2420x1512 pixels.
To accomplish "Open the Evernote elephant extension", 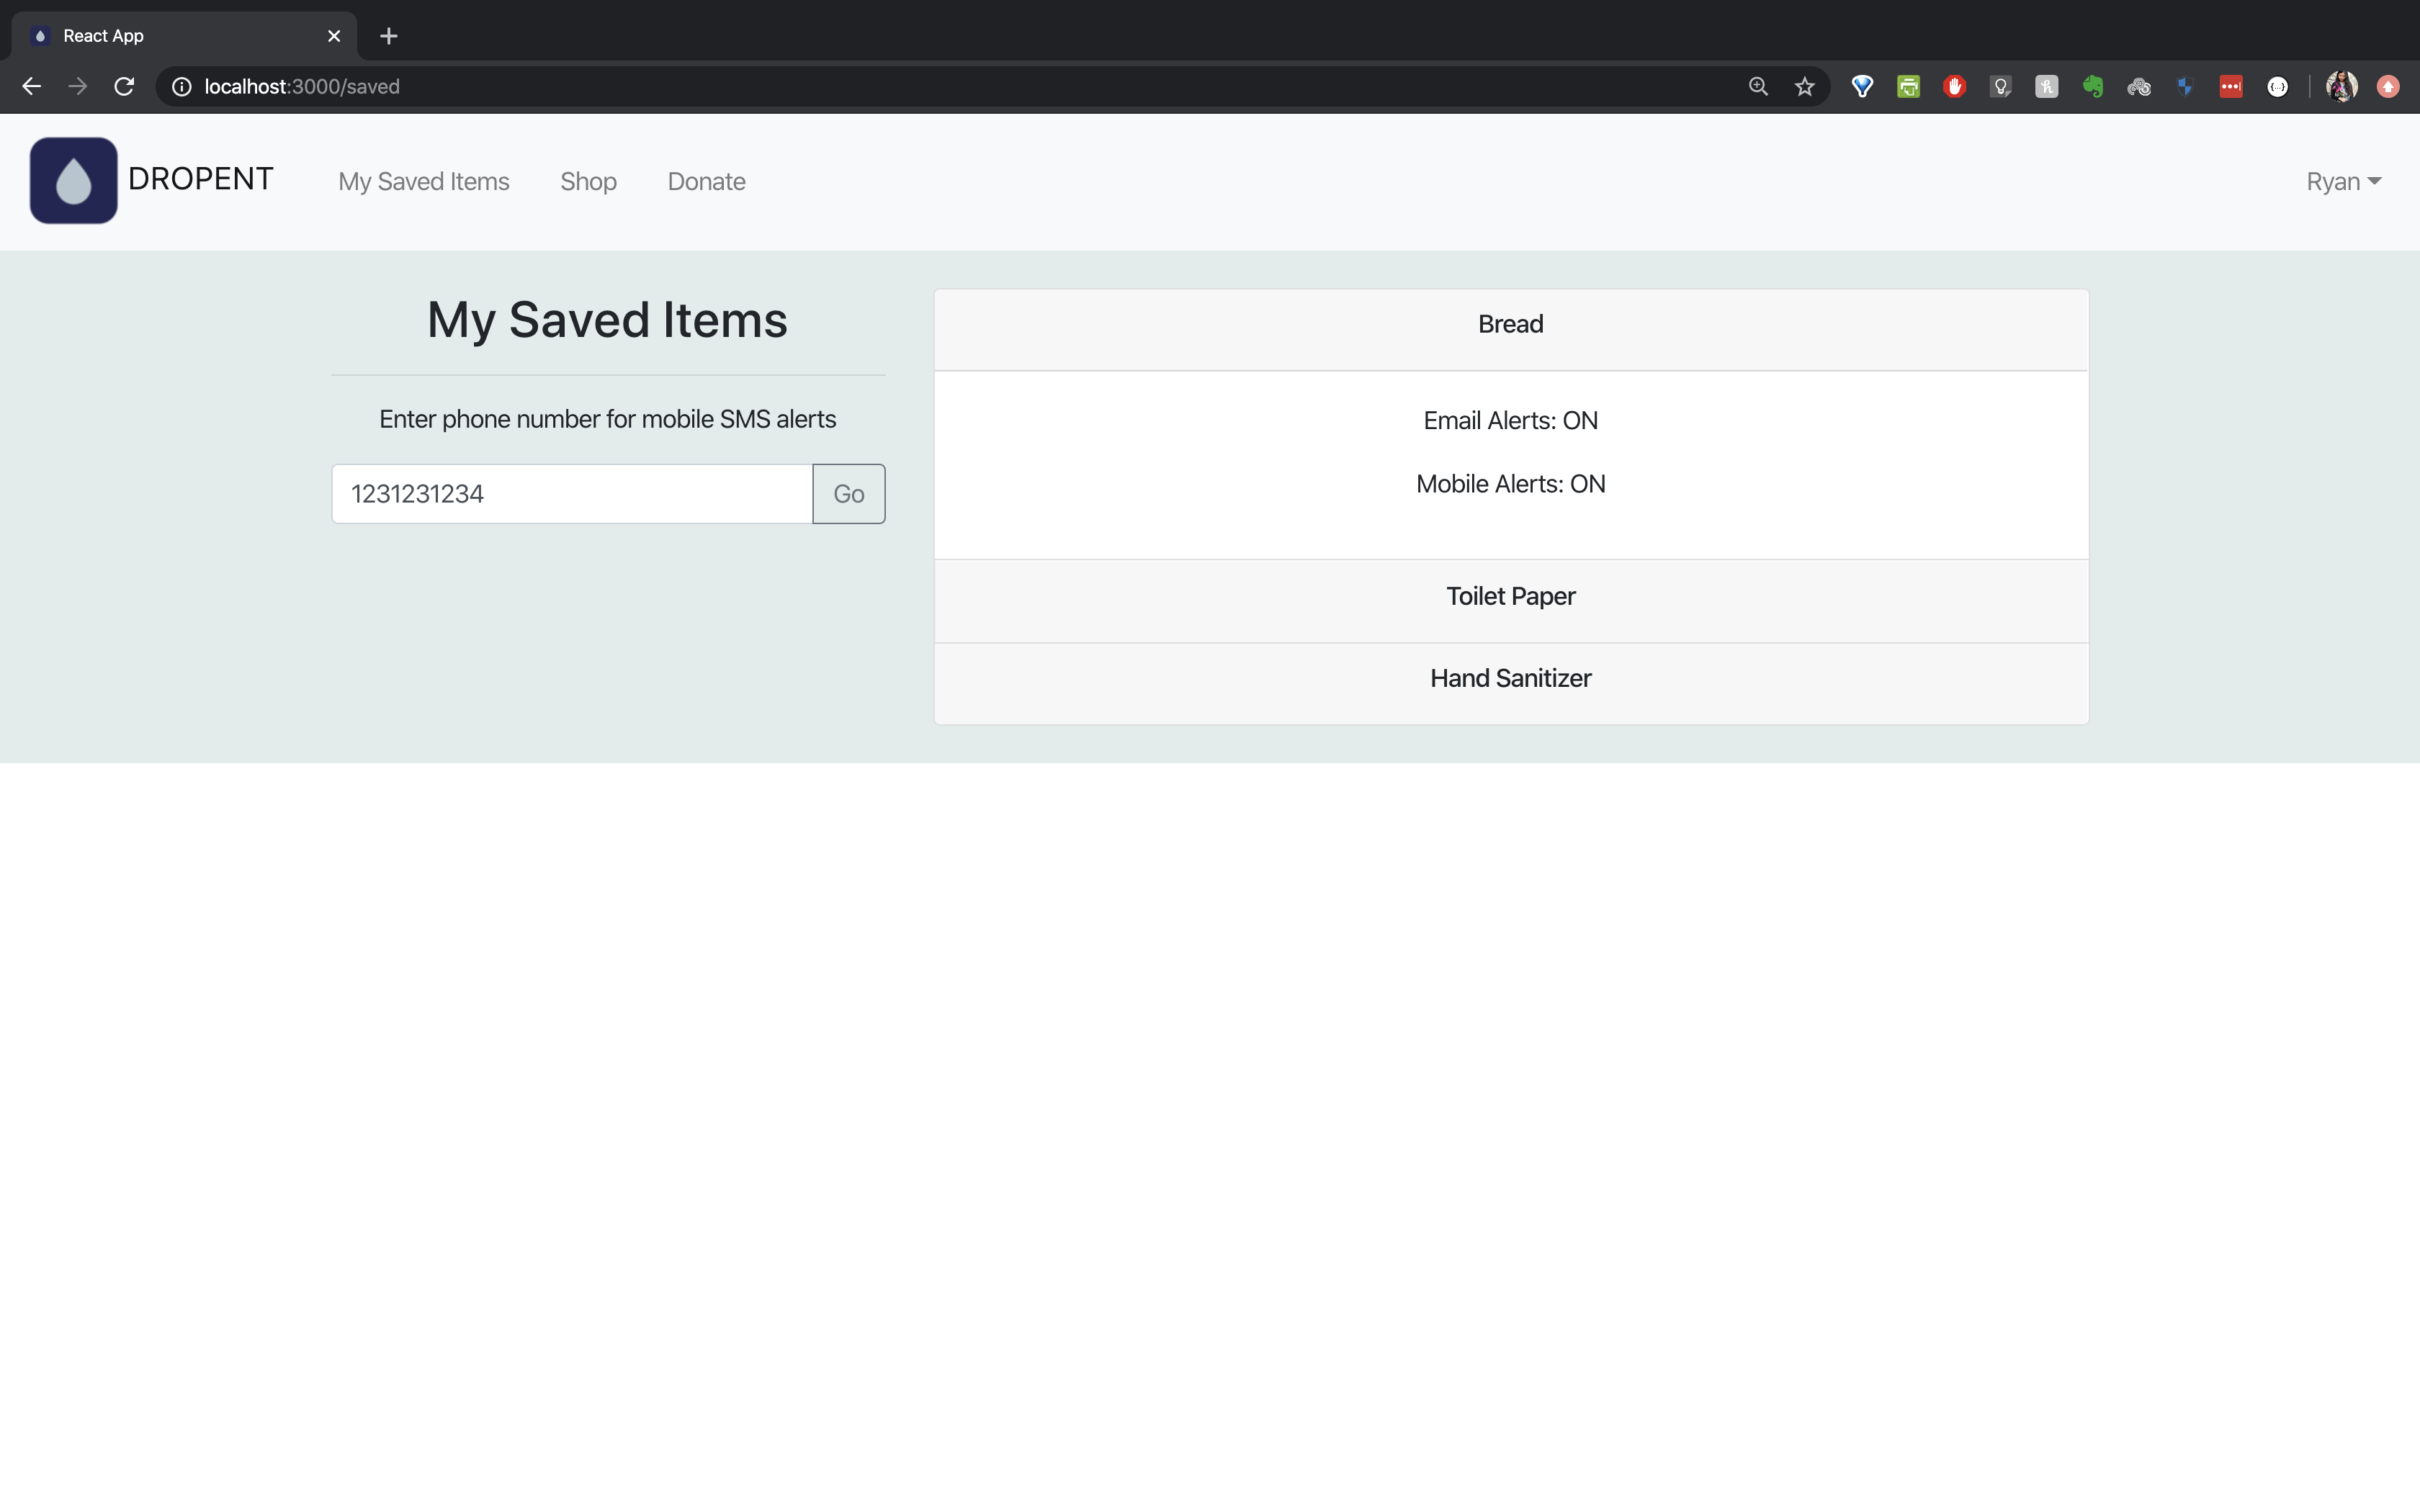I will (x=2092, y=87).
